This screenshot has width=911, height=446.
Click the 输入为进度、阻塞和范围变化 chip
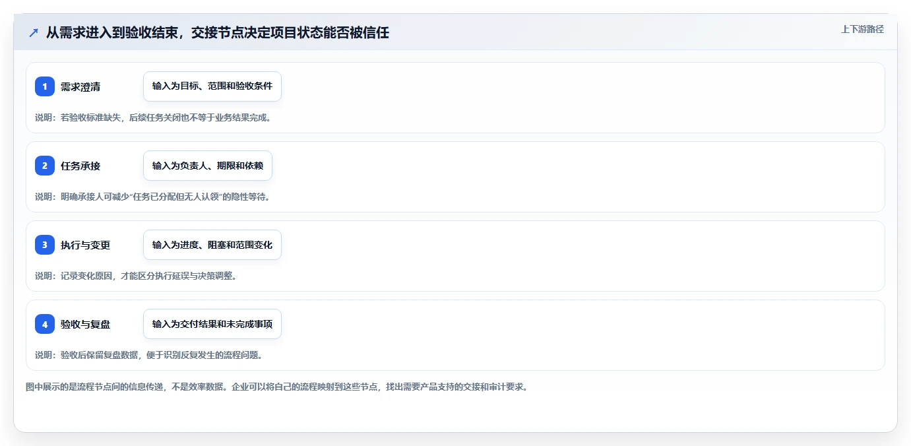(x=212, y=245)
